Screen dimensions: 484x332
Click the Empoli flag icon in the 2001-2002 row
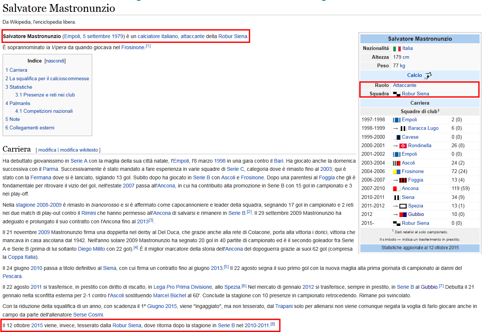(x=397, y=154)
